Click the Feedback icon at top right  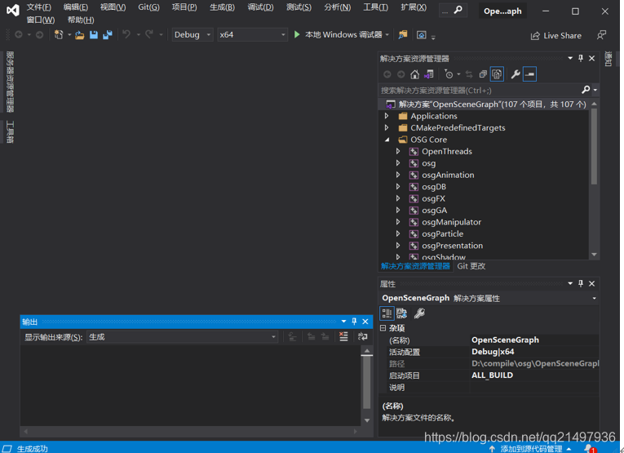click(x=601, y=35)
